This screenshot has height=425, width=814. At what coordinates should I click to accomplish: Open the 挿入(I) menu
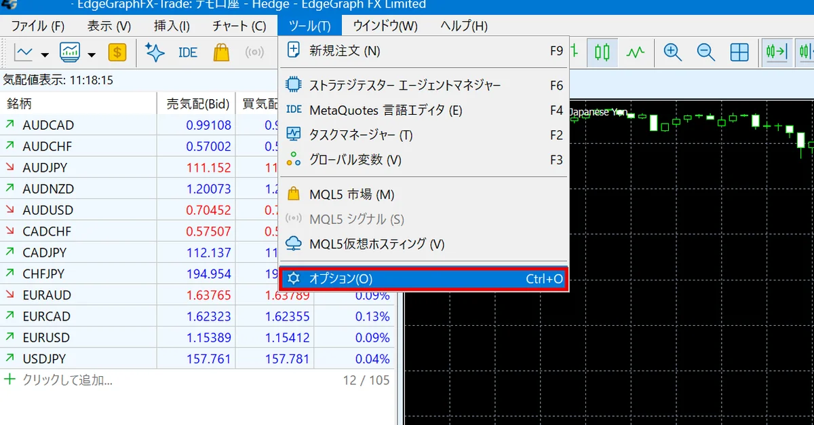172,26
